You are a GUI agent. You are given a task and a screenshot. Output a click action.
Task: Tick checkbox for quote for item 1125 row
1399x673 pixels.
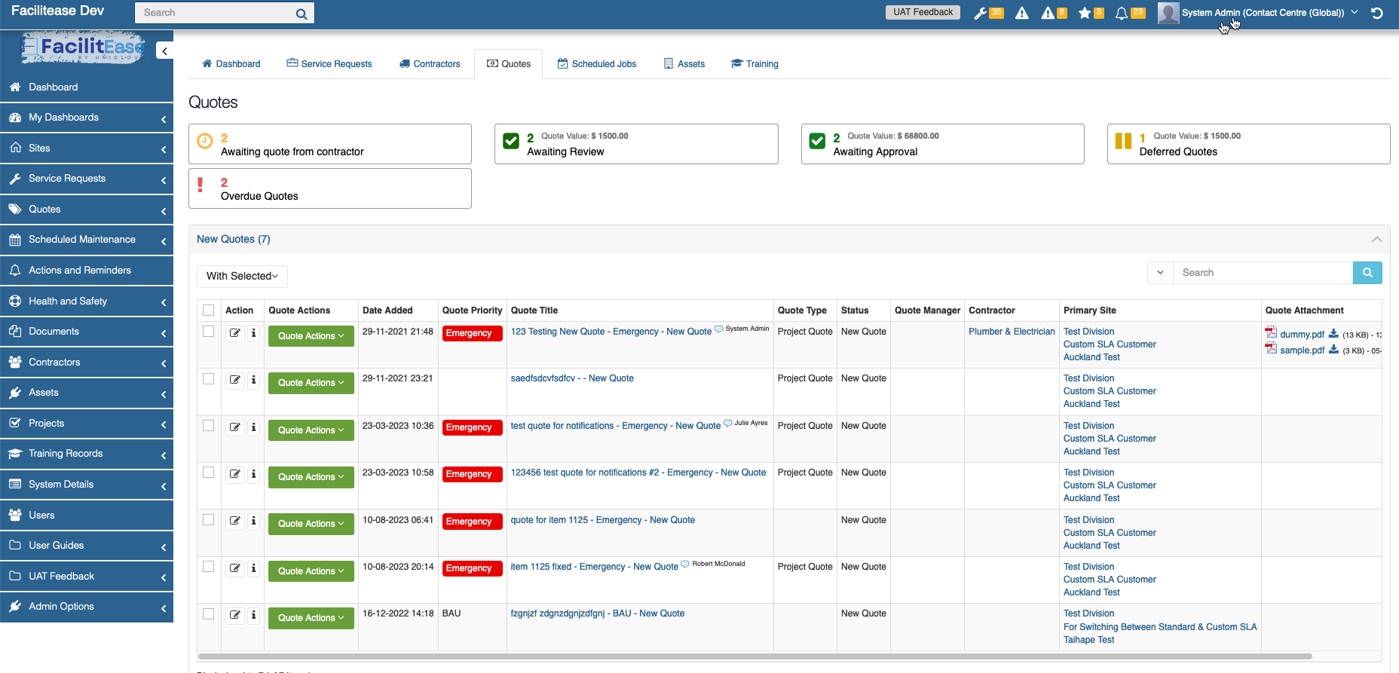[x=209, y=520]
